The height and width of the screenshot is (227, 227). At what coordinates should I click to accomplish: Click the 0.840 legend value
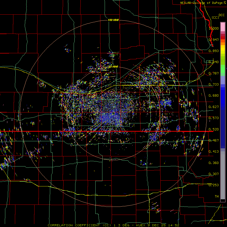coord(214,62)
